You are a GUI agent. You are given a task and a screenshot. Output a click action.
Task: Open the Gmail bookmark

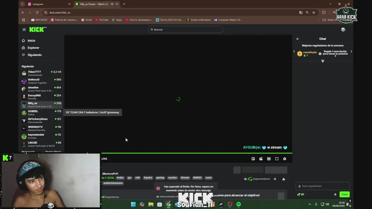click(x=87, y=20)
